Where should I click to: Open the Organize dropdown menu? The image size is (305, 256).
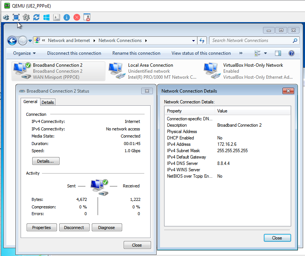(24, 53)
